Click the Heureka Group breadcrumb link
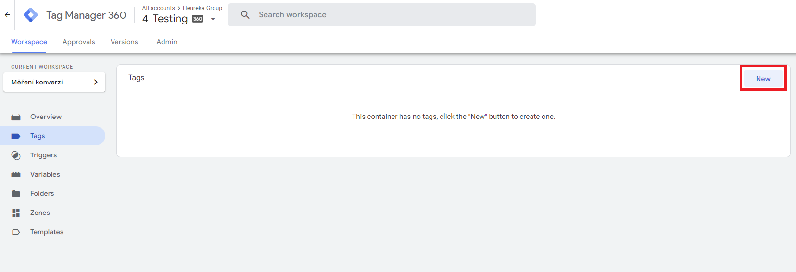Image resolution: width=796 pixels, height=272 pixels. [x=202, y=8]
